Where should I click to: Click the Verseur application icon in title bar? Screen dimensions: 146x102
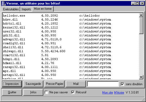(4, 3)
